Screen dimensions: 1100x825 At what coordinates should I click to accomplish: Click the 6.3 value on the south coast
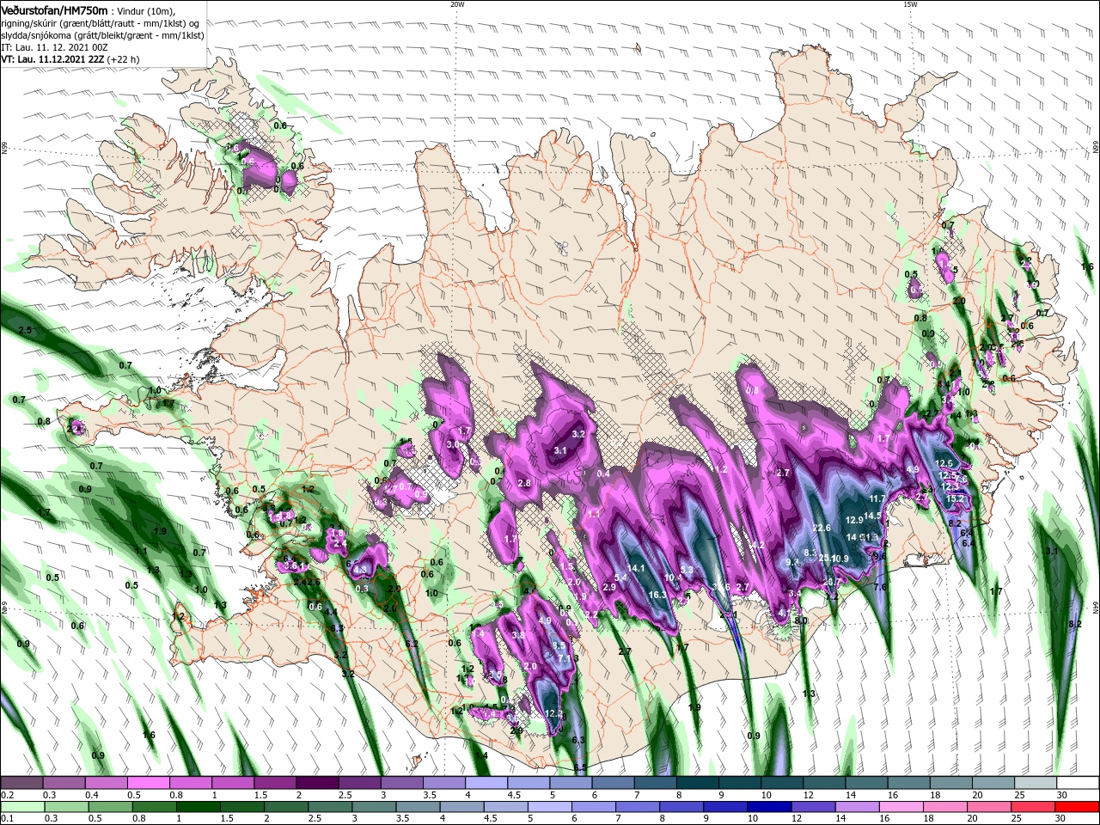point(577,740)
